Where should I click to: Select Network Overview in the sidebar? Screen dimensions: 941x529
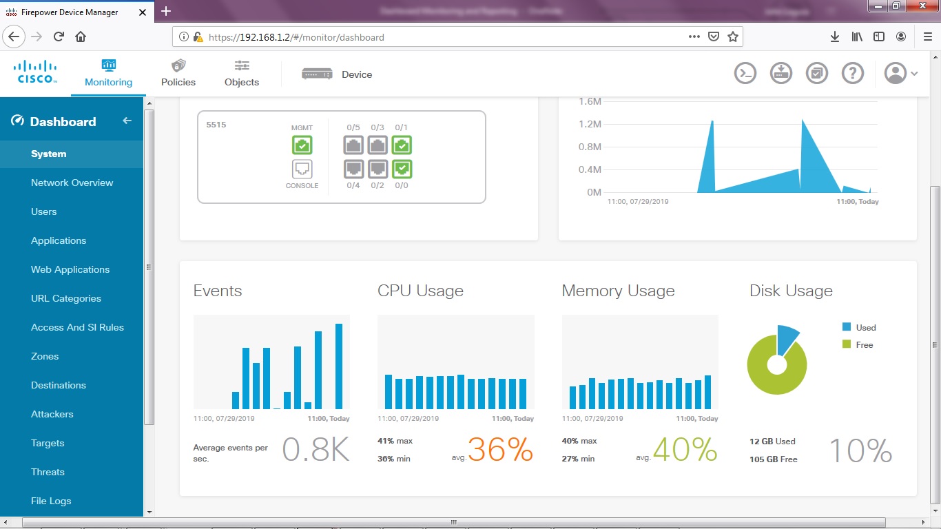72,183
